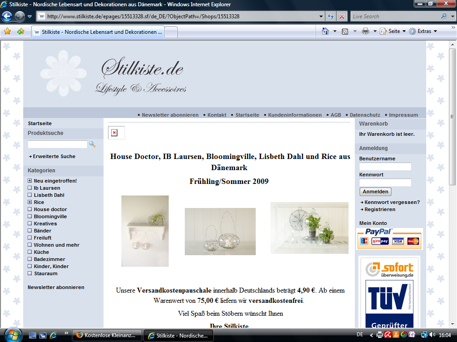
Task: Toggle the Ib Laursen category box
Action: pos(30,188)
